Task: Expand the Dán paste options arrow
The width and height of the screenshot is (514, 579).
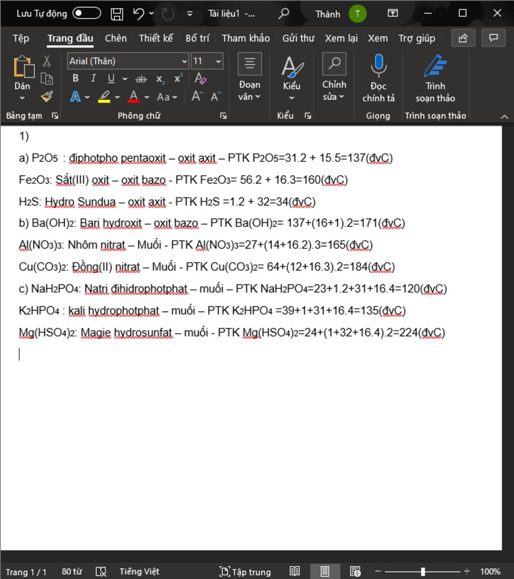Action: tap(22, 98)
